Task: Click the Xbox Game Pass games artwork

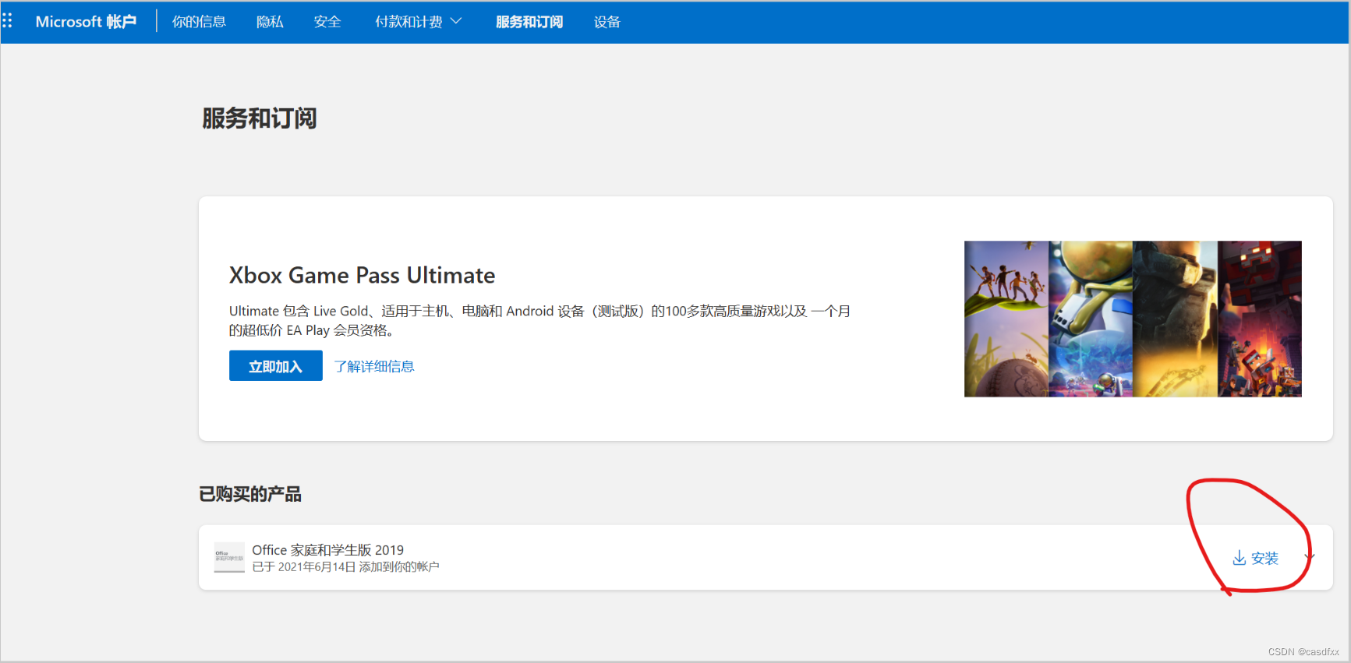Action: pos(1133,319)
